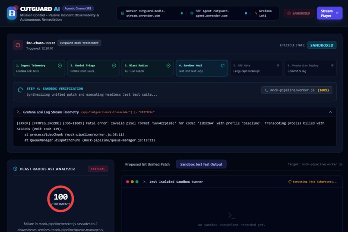Click the Gemini Triage checkmark icon
Screen dimensions: 348x232
(x=114, y=66)
